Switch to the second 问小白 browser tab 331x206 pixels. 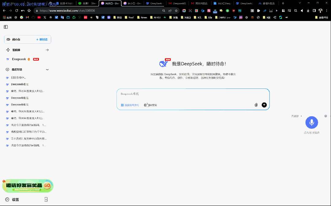click(132, 3)
